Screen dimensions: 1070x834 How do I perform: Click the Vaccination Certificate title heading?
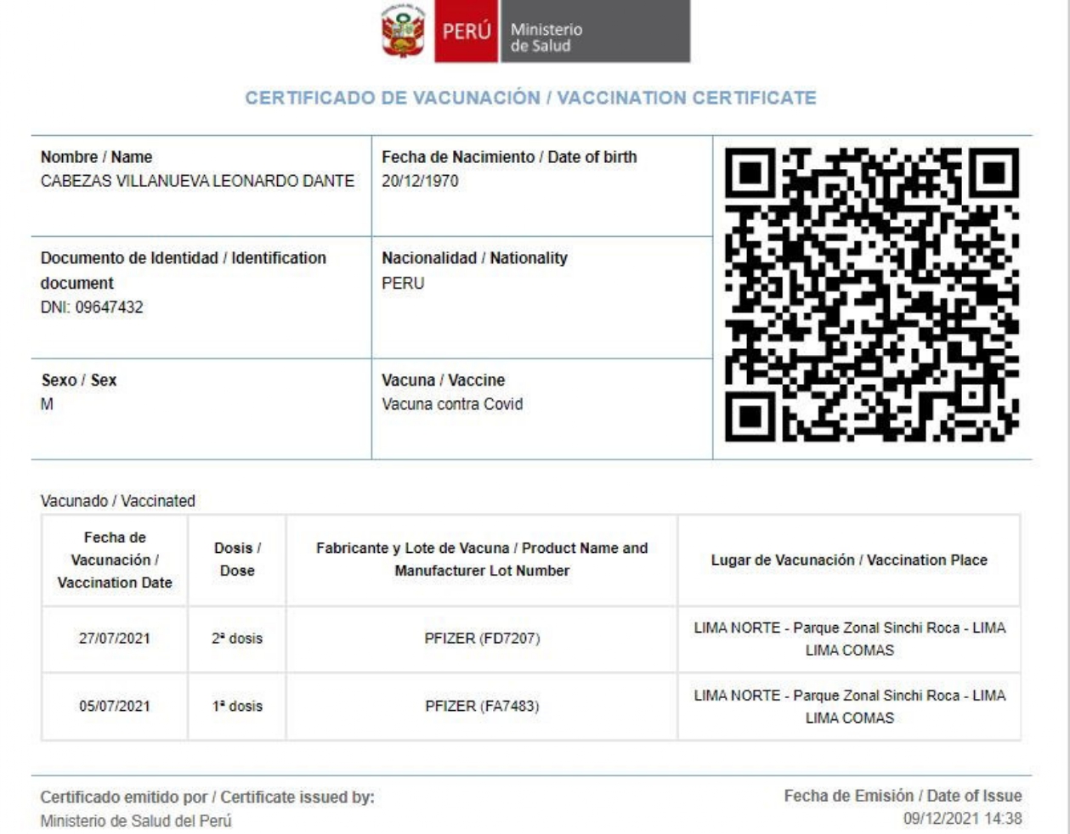point(530,98)
